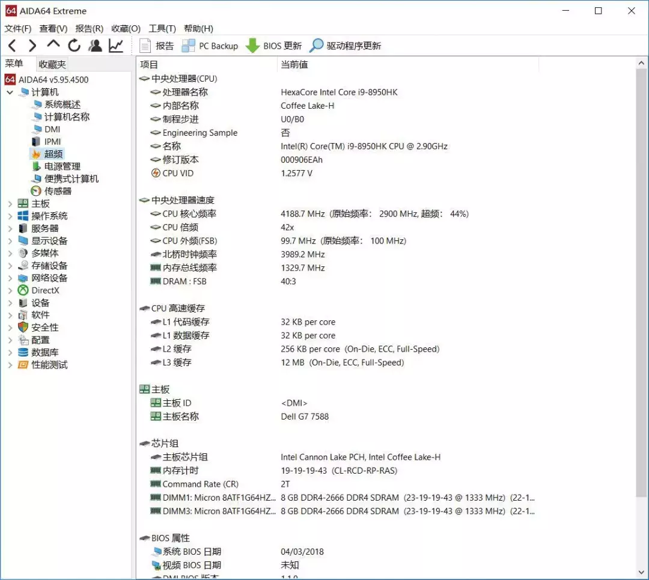
Task: Click the 性能测试 benchmark tree icon
Action: 23,365
